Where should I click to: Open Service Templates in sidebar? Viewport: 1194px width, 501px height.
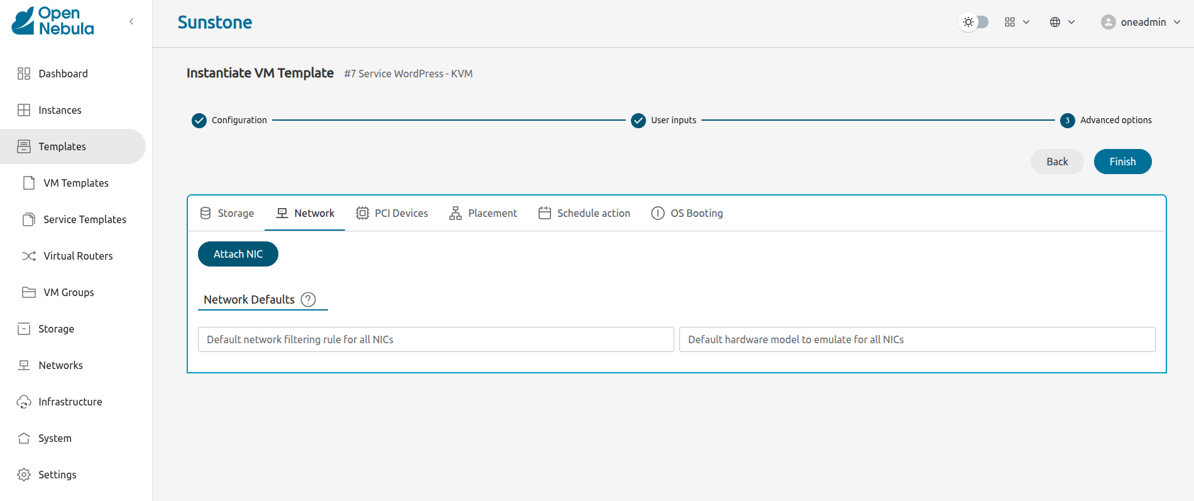pyautogui.click(x=84, y=219)
